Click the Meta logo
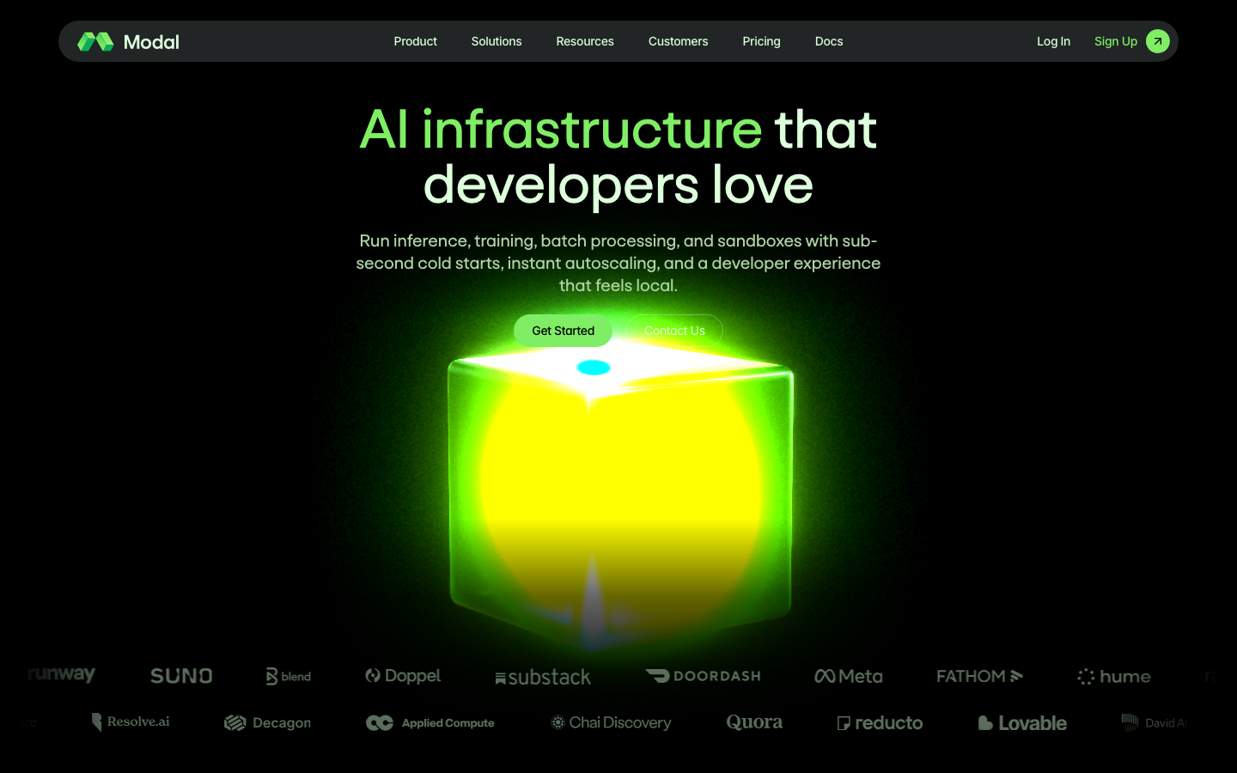 point(849,676)
